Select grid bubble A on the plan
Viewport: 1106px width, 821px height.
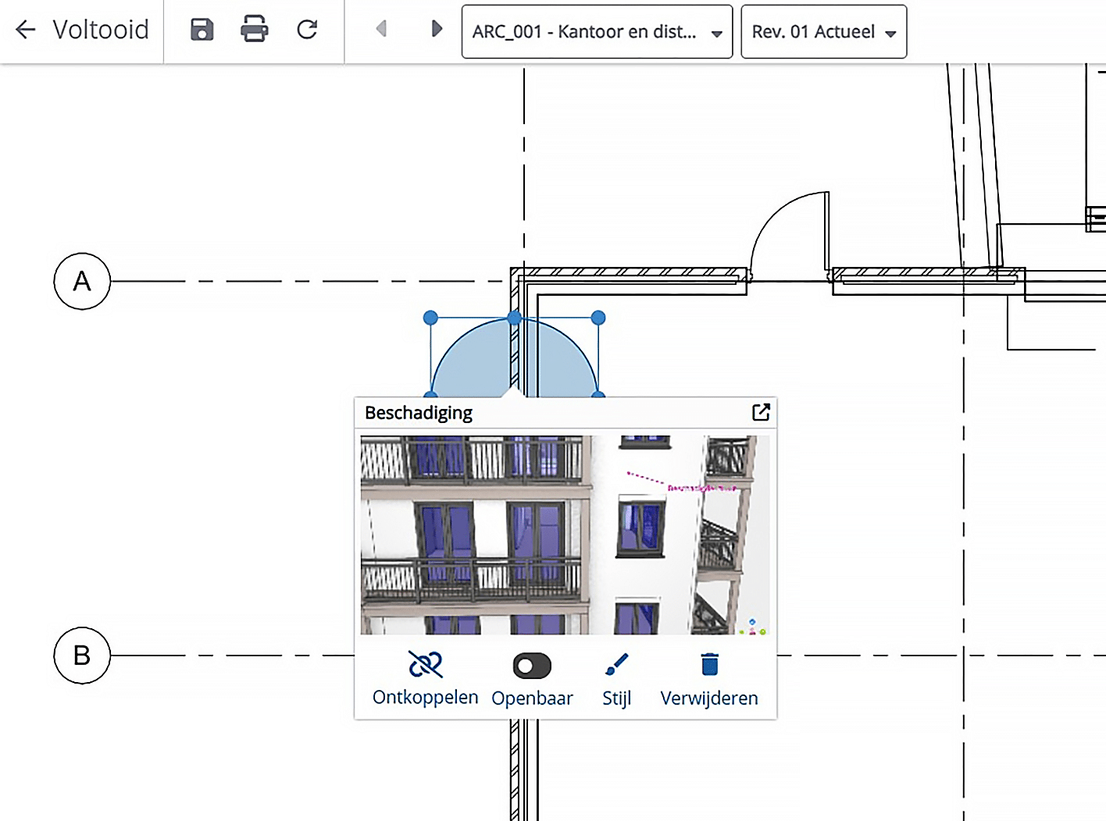(x=81, y=282)
